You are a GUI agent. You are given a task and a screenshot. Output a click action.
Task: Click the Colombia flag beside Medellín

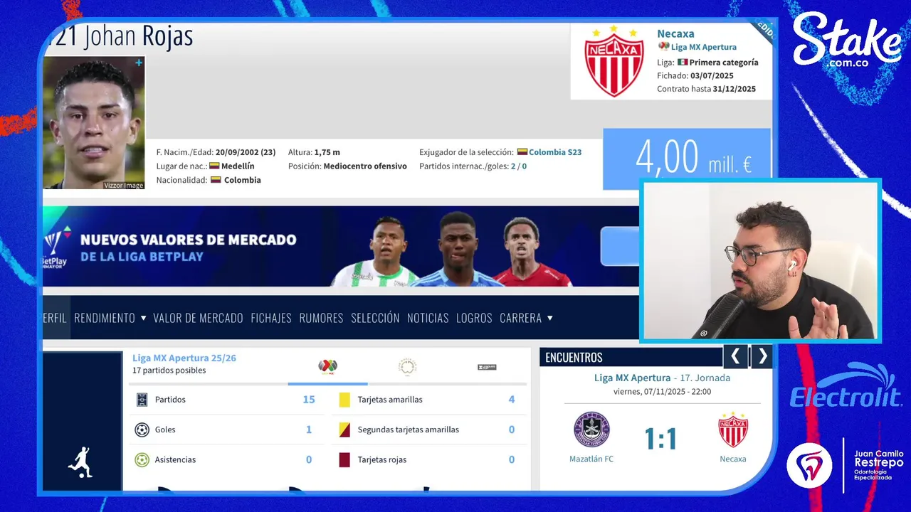(x=214, y=166)
